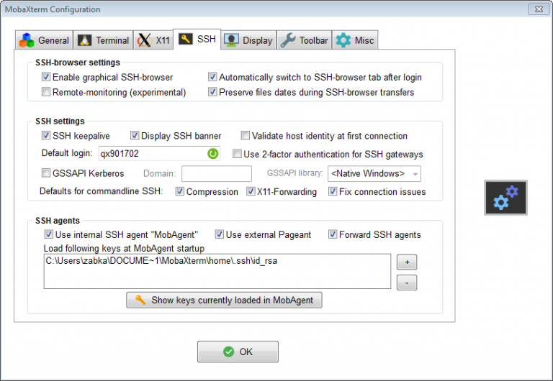Click the General tab colored cubes icon

(x=27, y=40)
